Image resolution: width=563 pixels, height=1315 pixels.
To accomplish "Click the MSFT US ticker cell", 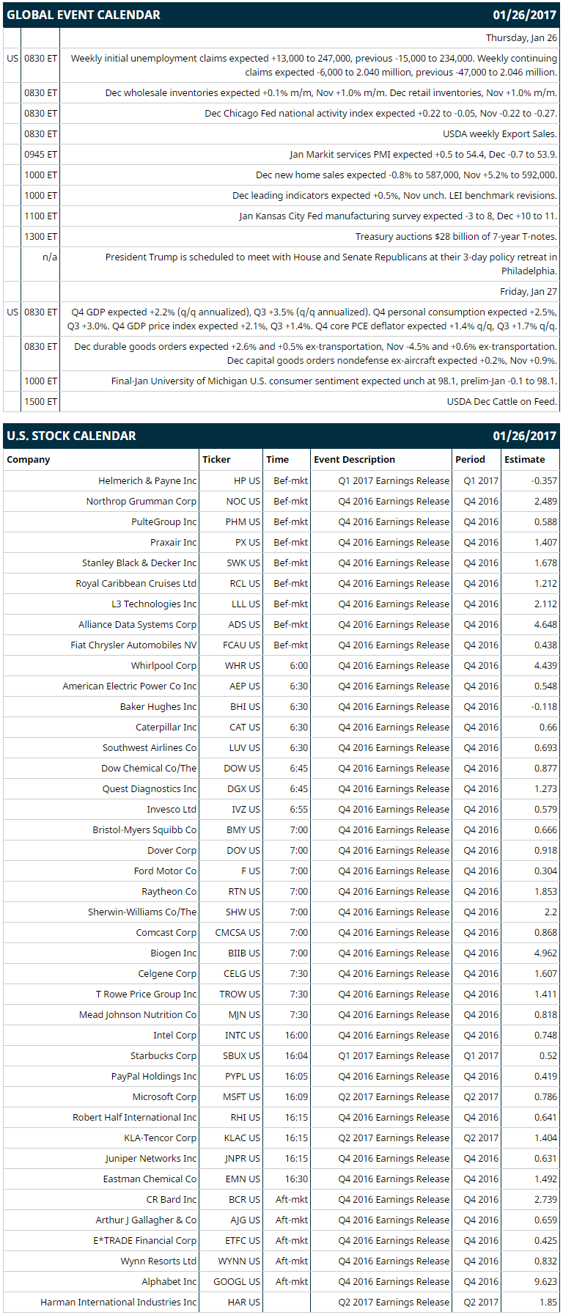I will click(x=242, y=1096).
